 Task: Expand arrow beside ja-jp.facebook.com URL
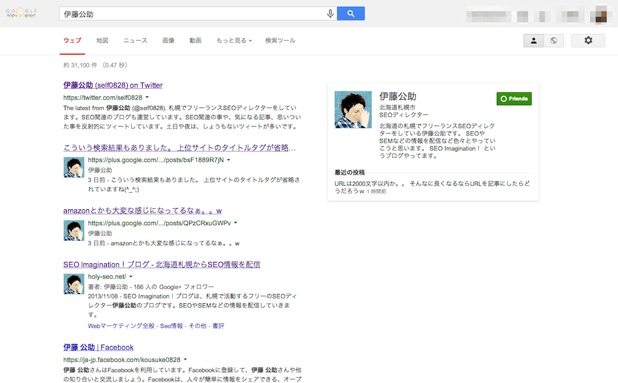[185, 360]
